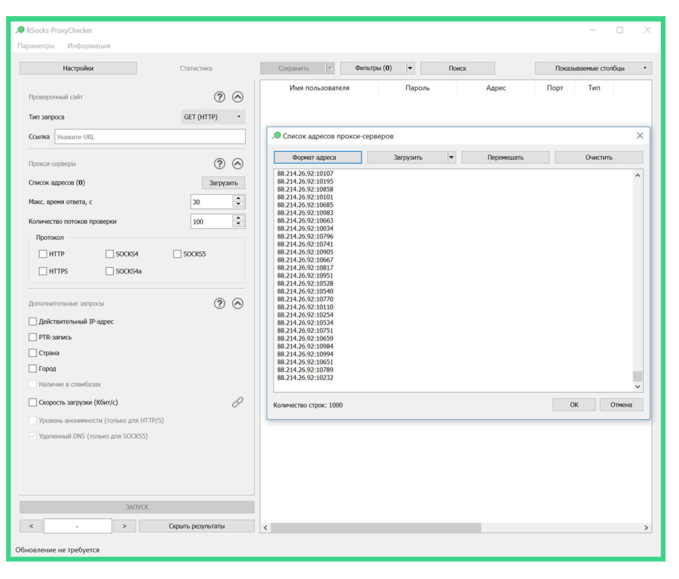679x579 pixels.
Task: Click help icon in Дополнительные запросы section
Action: click(220, 304)
